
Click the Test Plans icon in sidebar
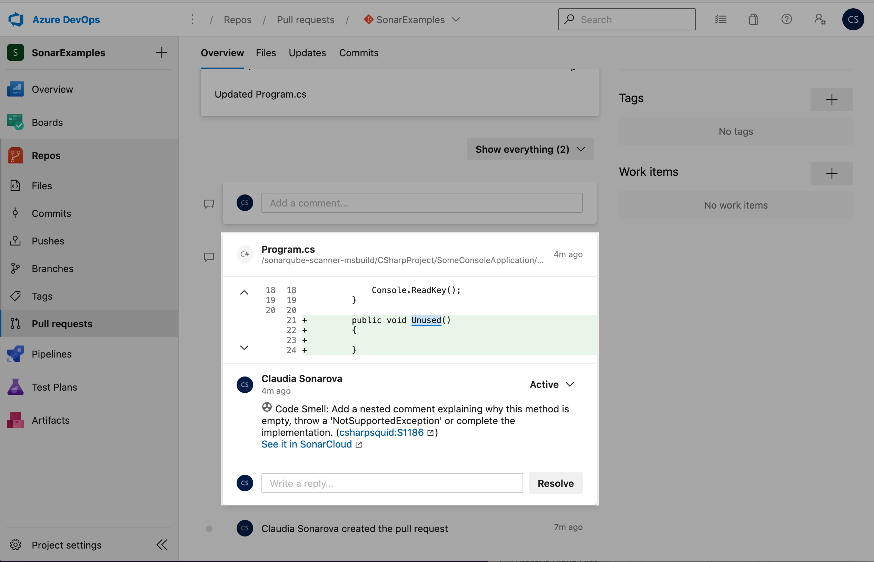[17, 387]
